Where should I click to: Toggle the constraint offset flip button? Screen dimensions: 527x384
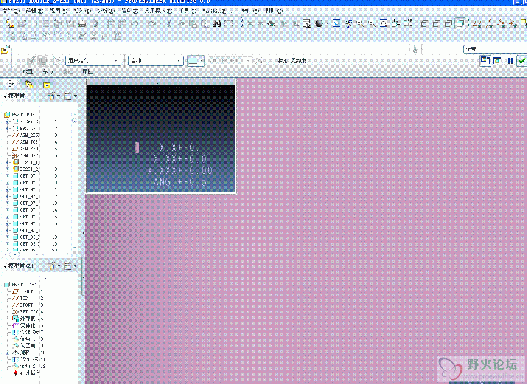click(259, 61)
